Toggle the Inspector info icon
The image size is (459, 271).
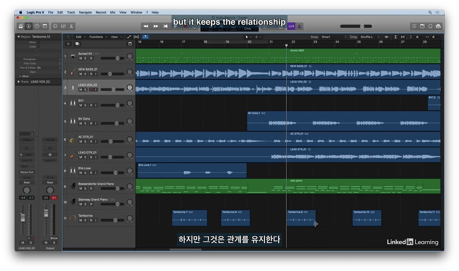click(x=29, y=26)
